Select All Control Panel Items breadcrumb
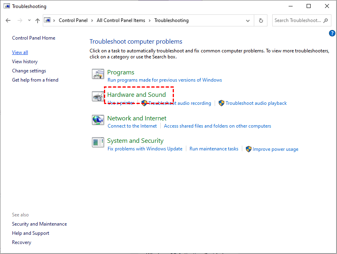The height and width of the screenshot is (254, 337). (x=121, y=20)
